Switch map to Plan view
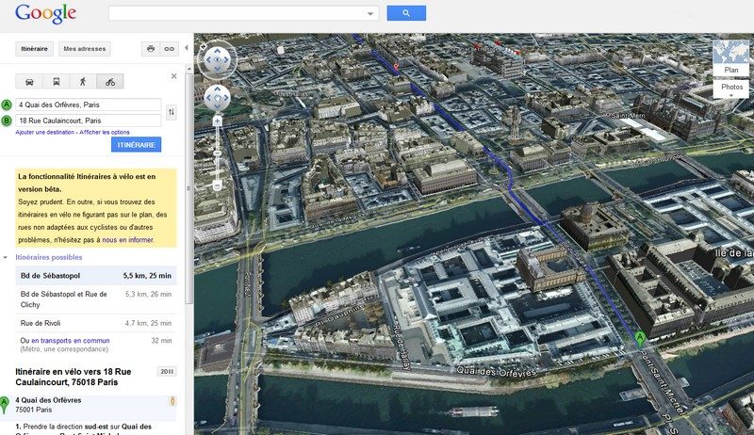Viewport: 754px width, 435px height. [731, 70]
